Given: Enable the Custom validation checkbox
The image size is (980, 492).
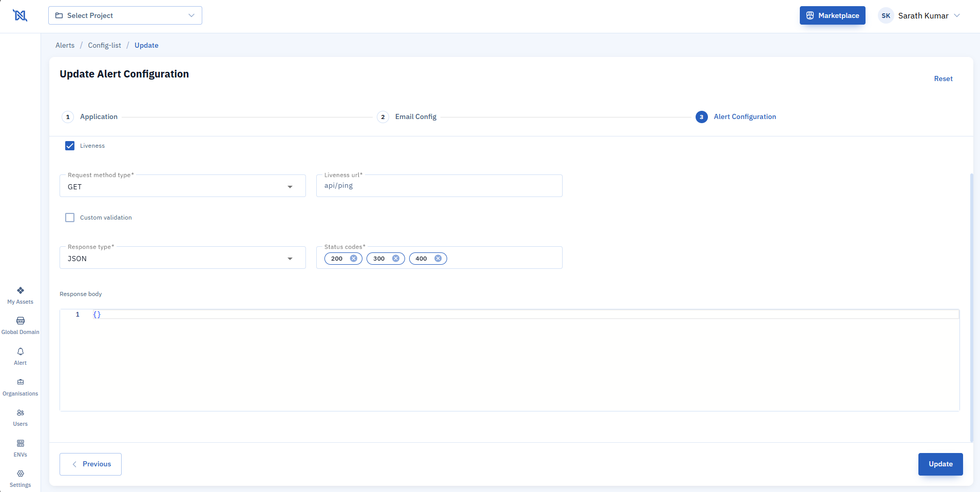Looking at the screenshot, I should click(x=70, y=218).
